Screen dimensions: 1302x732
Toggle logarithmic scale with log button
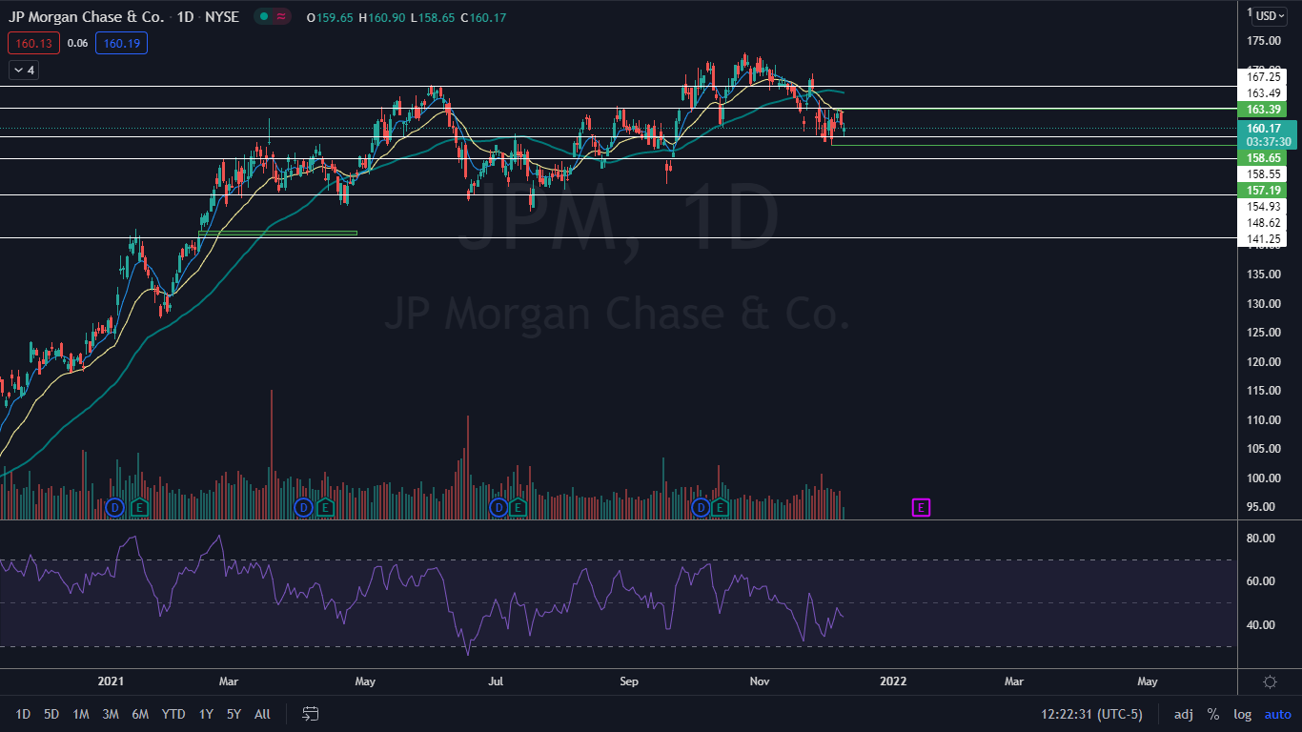[1242, 714]
